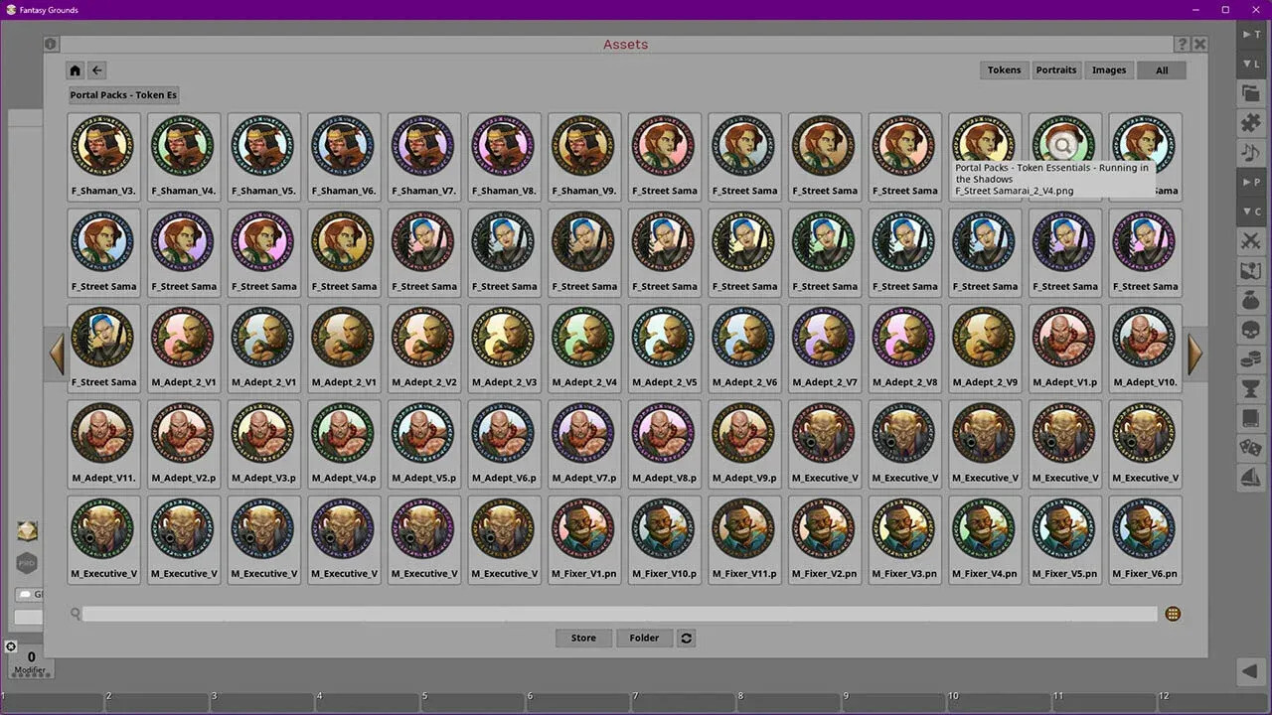The width and height of the screenshot is (1272, 715).
Task: Open the Combat Tracker crossed swords icon
Action: pyautogui.click(x=1250, y=241)
